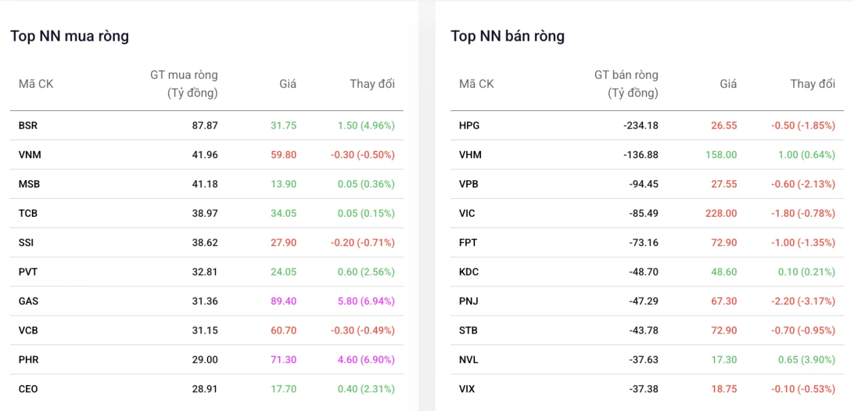Click VHM net sell value -136.88
Viewport: 854px width, 411px height.
(x=643, y=155)
